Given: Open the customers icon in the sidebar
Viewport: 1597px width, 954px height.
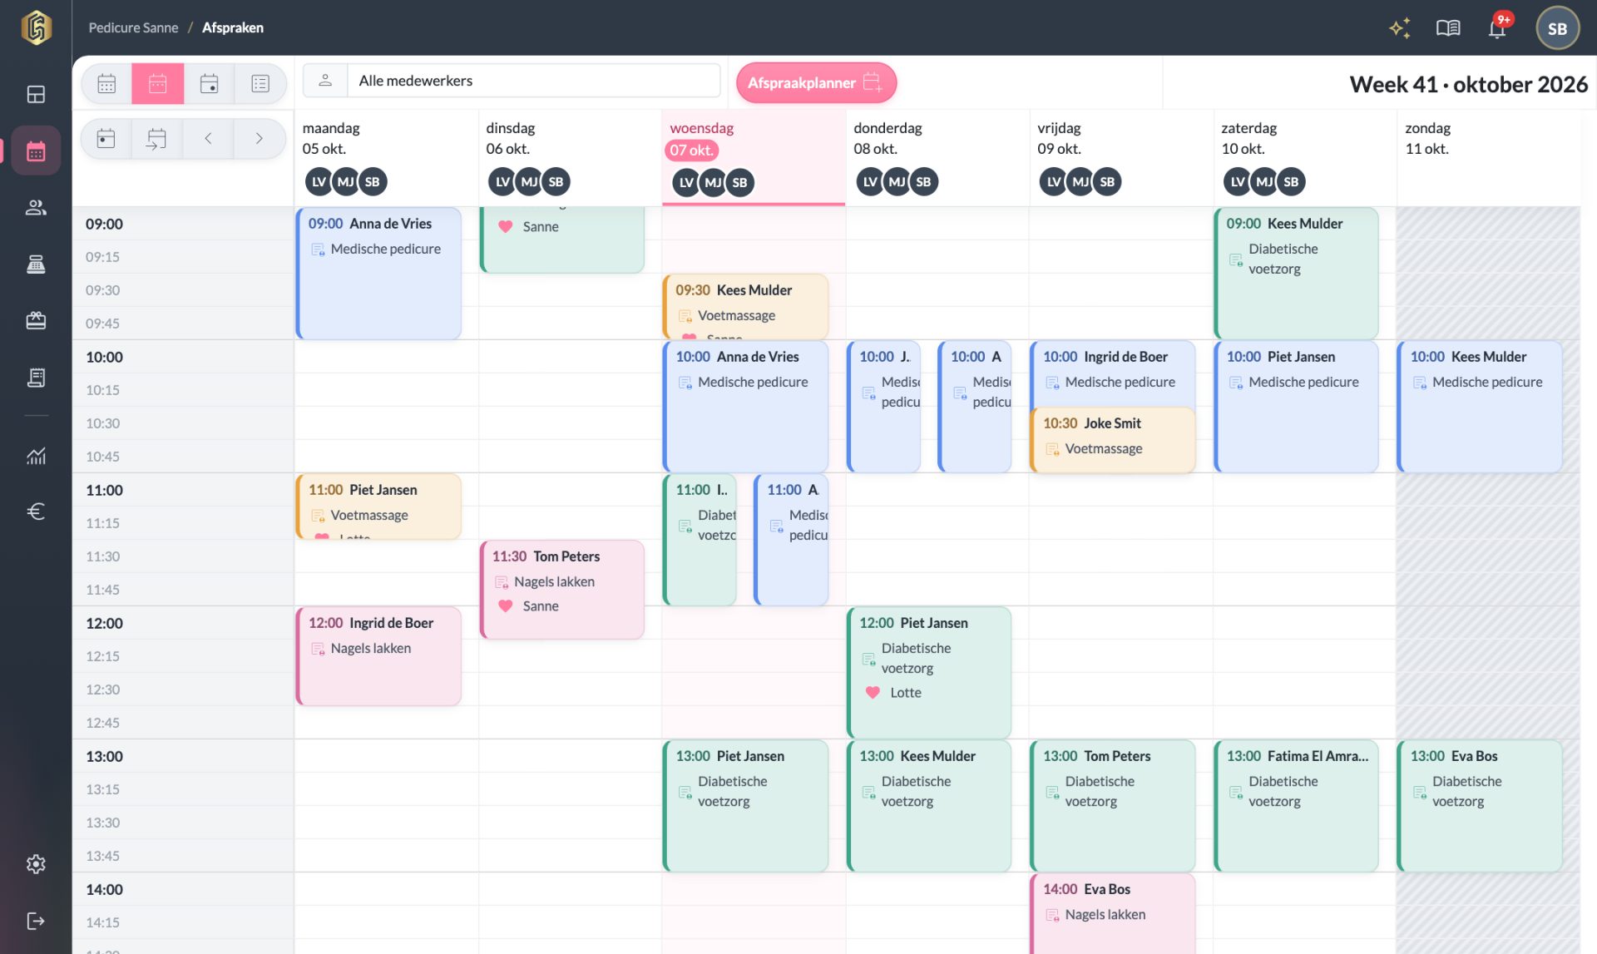Looking at the screenshot, I should coord(36,207).
